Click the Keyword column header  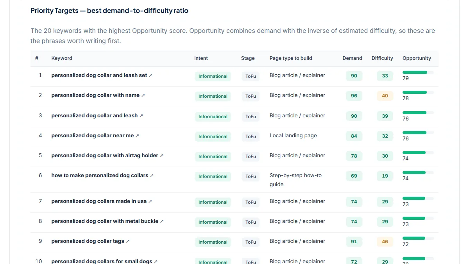click(62, 58)
